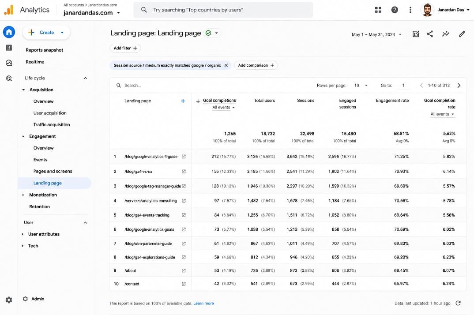Click Add comparison button
Screen dimensions: 474x315
pos(256,65)
